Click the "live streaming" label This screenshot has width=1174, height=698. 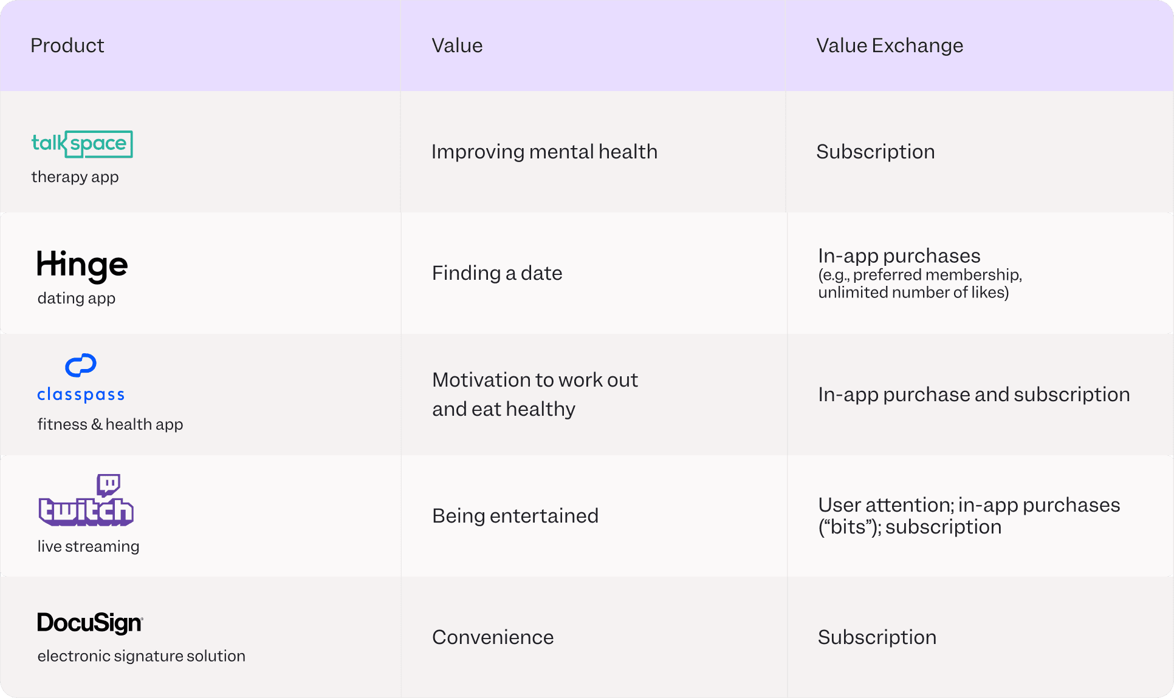click(88, 546)
